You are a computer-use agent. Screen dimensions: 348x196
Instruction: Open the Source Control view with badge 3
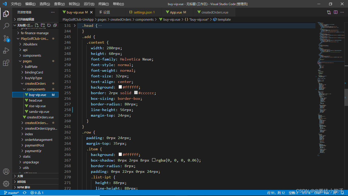click(6, 38)
